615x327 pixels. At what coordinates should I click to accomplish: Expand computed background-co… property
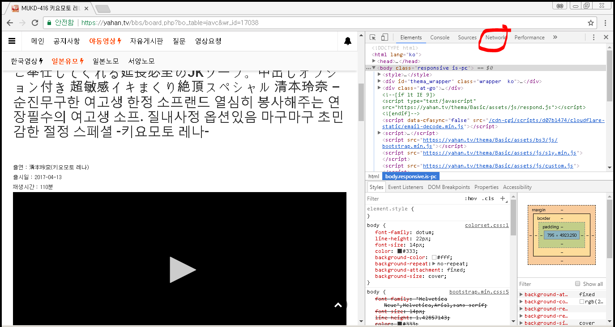click(x=521, y=302)
